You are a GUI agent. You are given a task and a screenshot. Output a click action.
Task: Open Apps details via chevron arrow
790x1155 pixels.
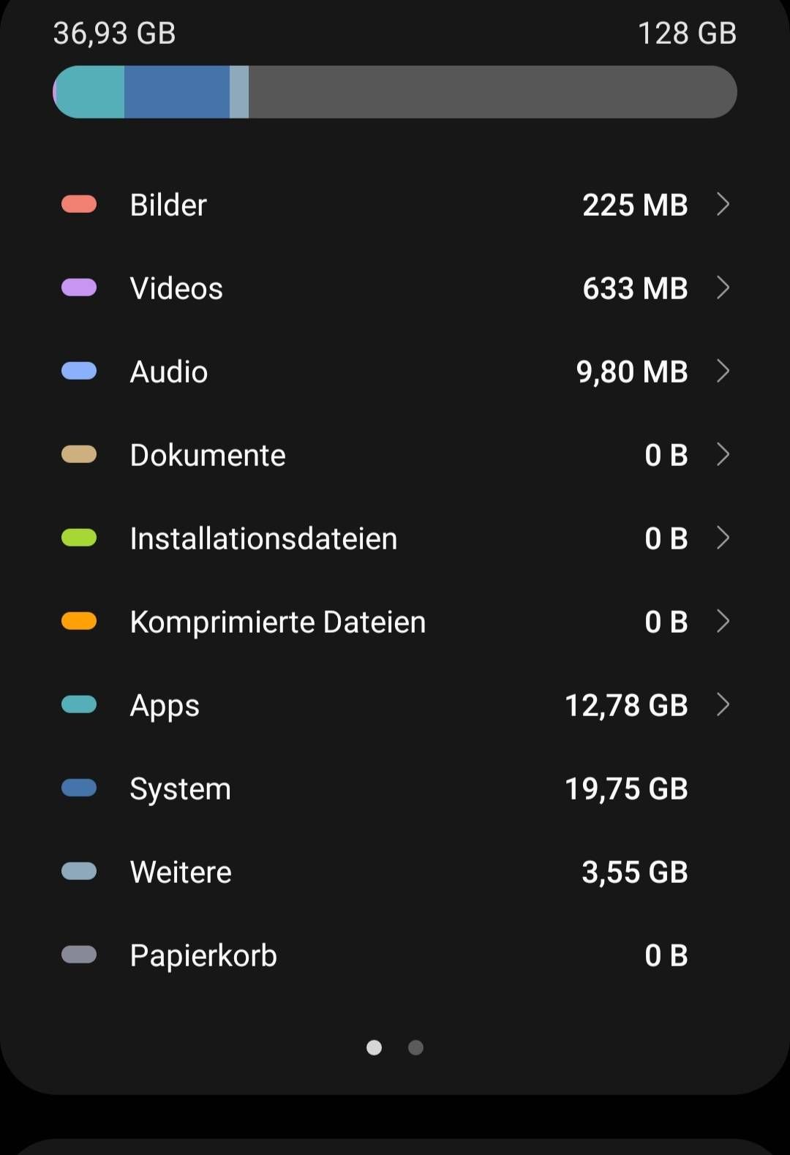723,704
